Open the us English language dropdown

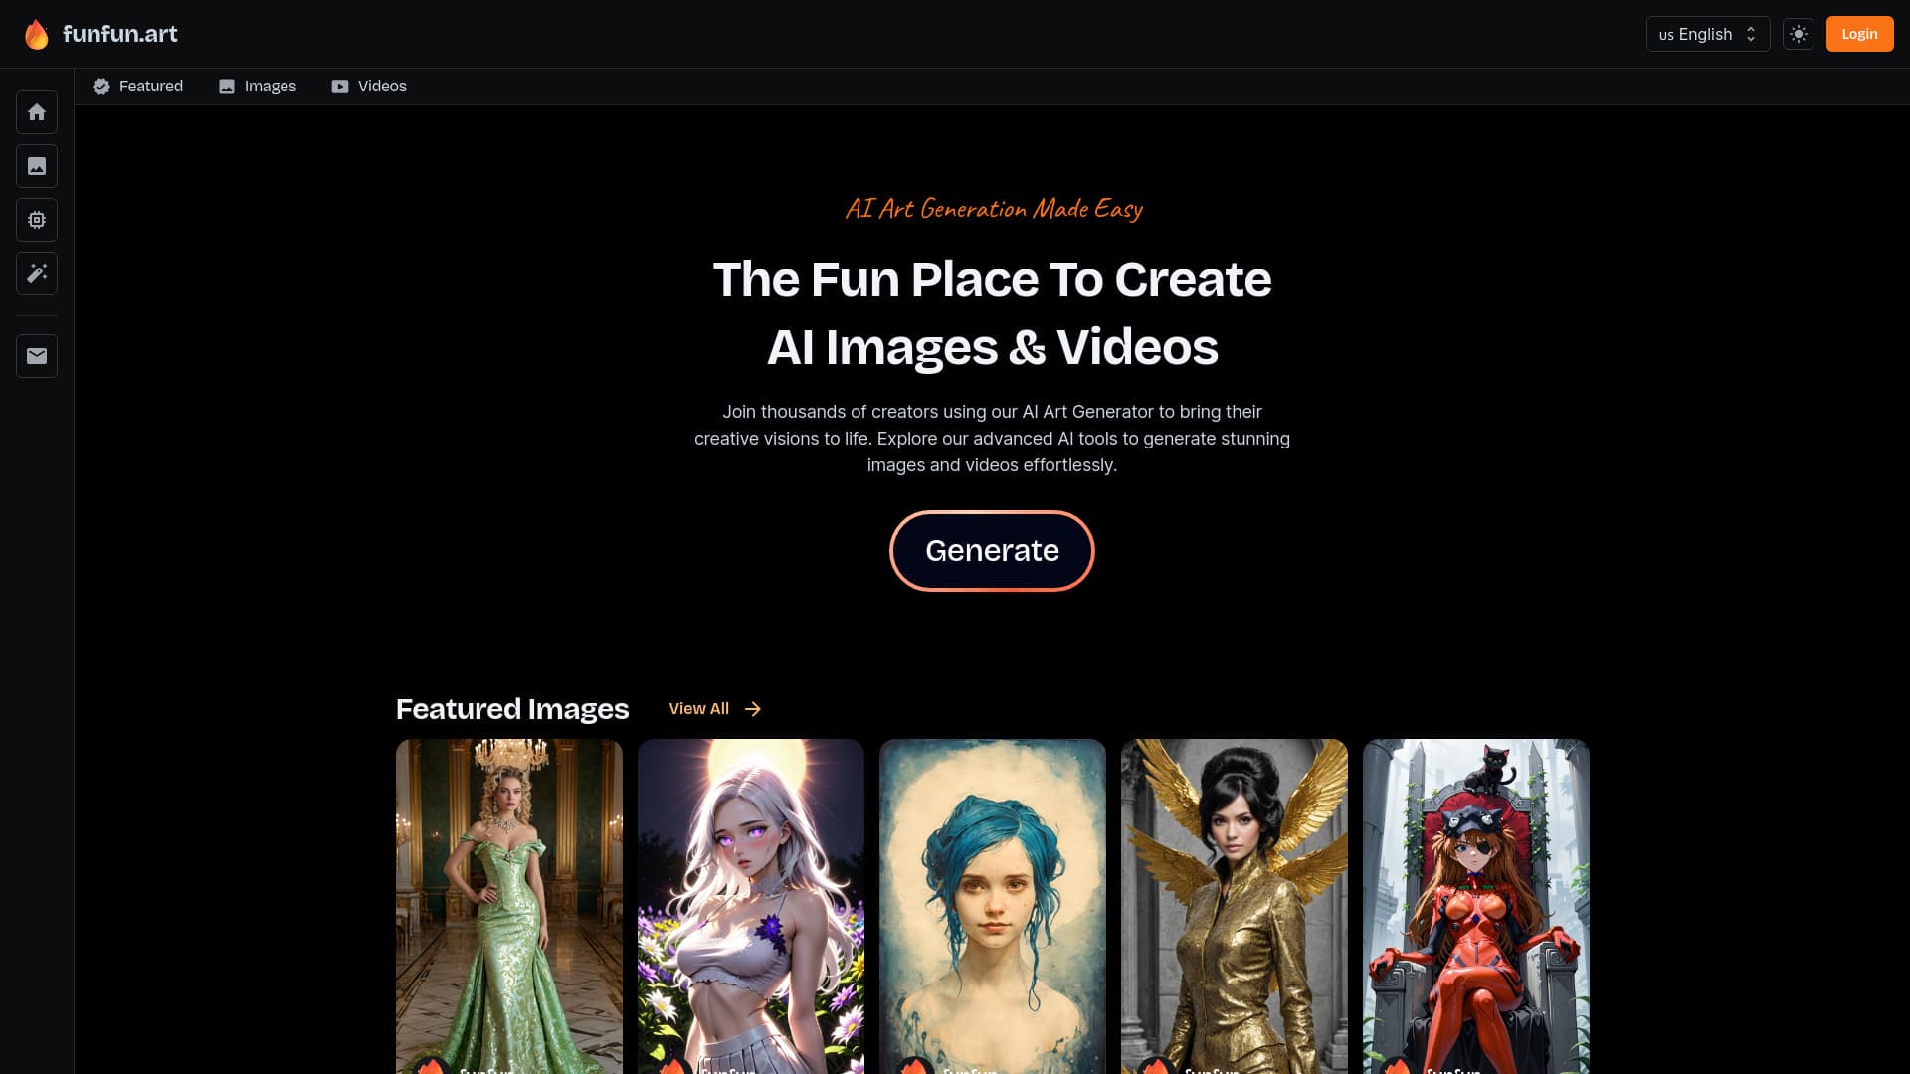(1707, 33)
